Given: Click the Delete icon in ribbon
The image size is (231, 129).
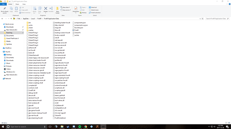Looking at the screenshot, I should pos(46,9).
